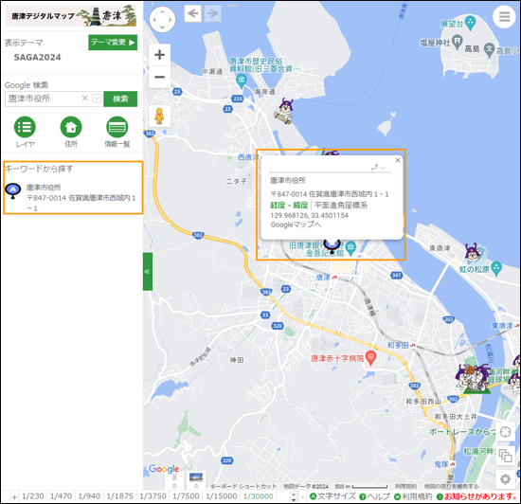Switch to 平面直角座標系 tab in popup
The height and width of the screenshot is (504, 521).
tap(341, 206)
